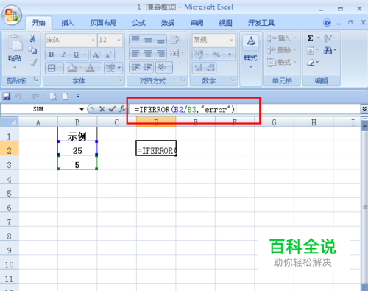Screen dimensions: 368x291
Task: Switch to the 插入 ribbon tab
Action: pyautogui.click(x=68, y=23)
